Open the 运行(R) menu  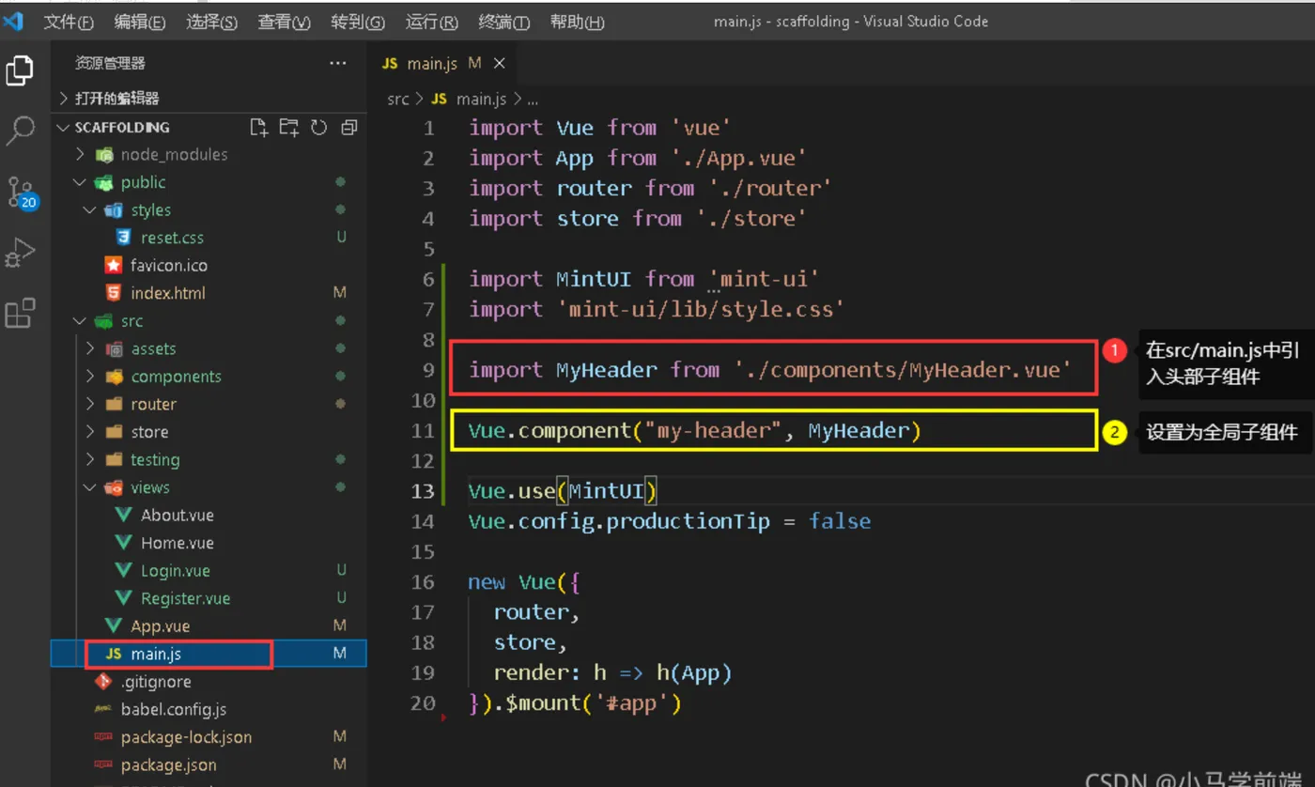click(431, 22)
